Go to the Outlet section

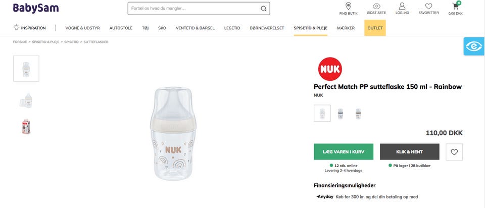[x=375, y=28]
